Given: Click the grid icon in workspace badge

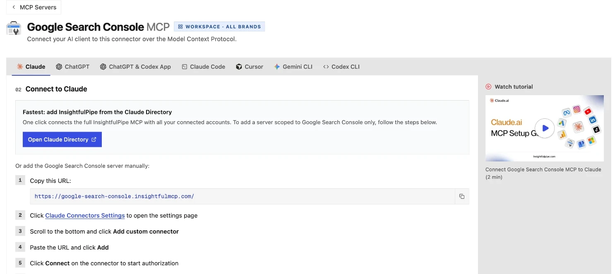Looking at the screenshot, I should coord(180,26).
